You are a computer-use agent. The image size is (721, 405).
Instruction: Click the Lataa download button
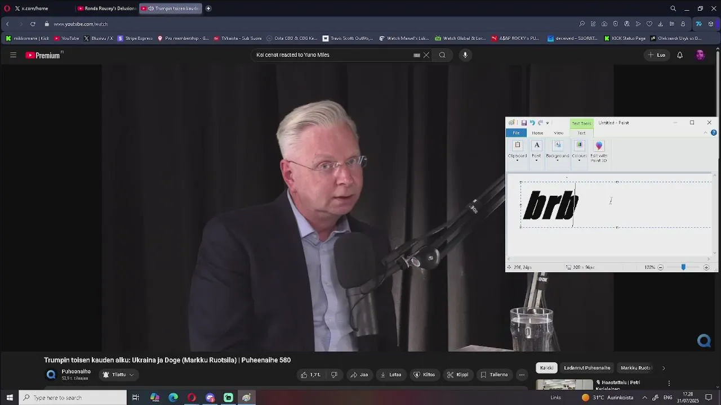(391, 375)
